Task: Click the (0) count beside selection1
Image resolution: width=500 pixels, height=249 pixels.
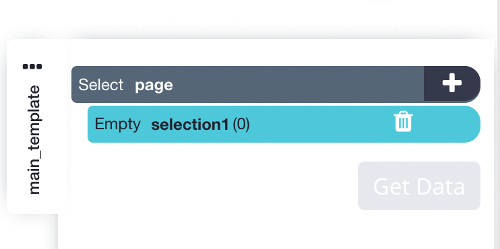Action: [241, 124]
